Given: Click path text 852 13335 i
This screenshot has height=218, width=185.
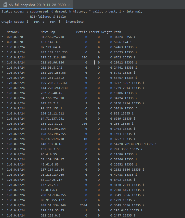Looking at the screenshot, I should 124,113.
